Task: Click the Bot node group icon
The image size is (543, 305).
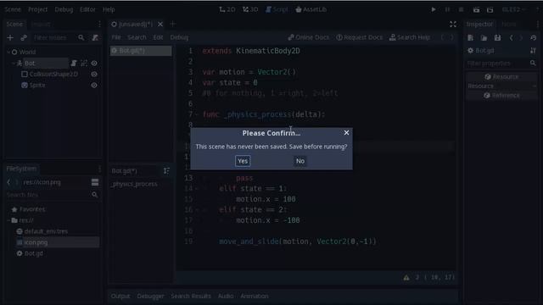Action: [x=84, y=63]
